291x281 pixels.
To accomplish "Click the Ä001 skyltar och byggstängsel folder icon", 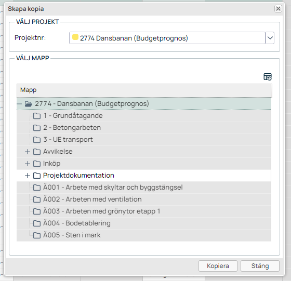I will click(x=37, y=188).
